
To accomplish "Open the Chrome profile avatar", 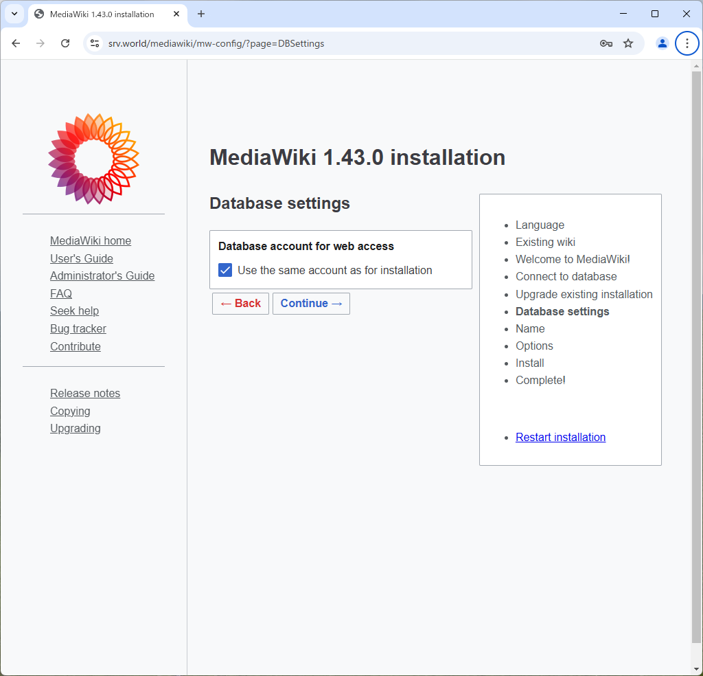I will [x=662, y=43].
